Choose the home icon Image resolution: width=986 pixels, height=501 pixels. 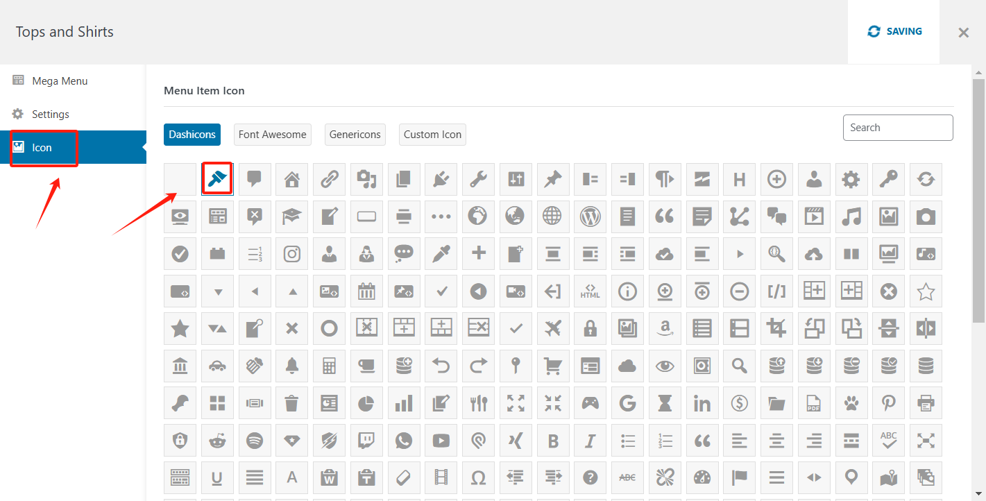(x=292, y=180)
